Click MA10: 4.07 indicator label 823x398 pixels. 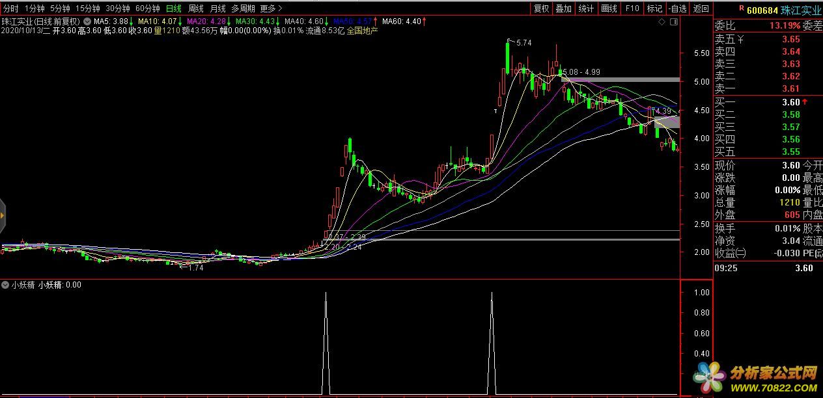click(157, 21)
